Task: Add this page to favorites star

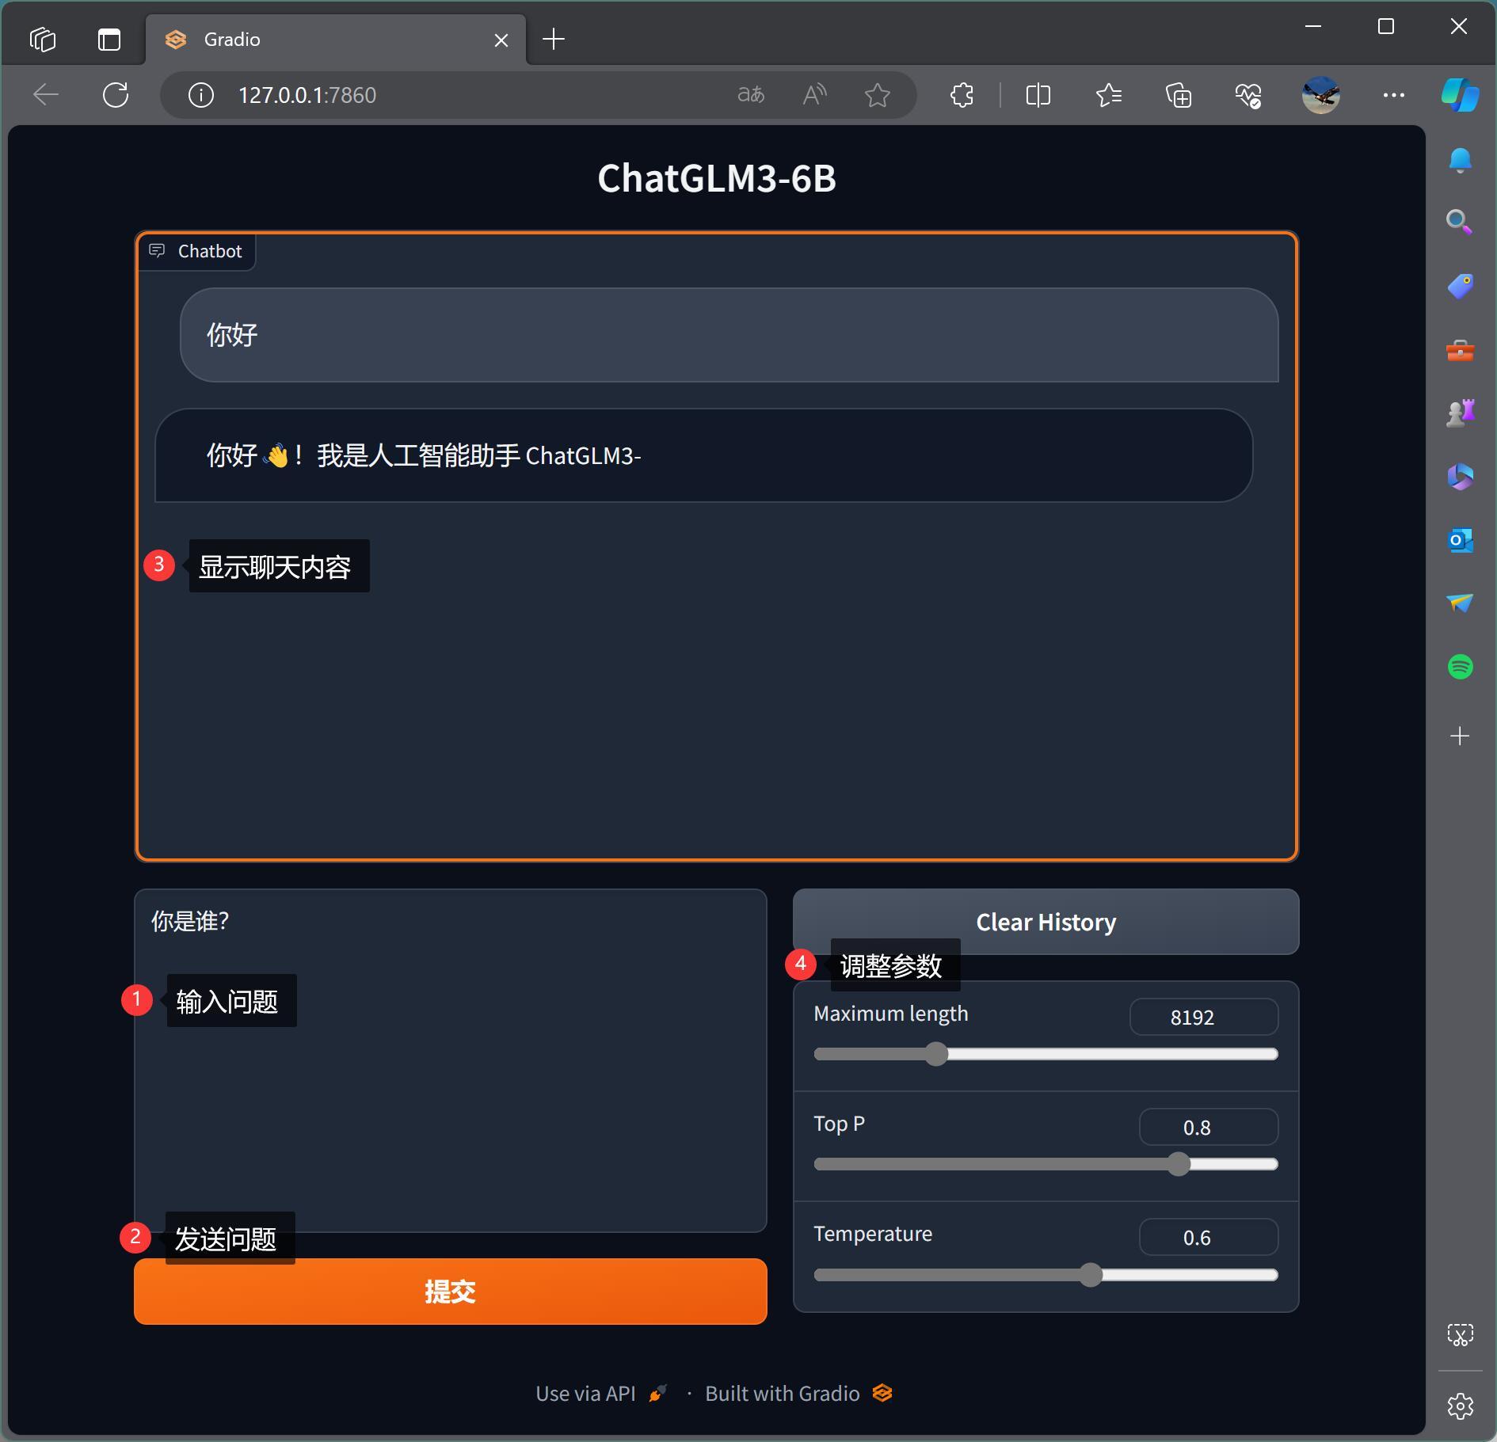Action: coord(878,95)
